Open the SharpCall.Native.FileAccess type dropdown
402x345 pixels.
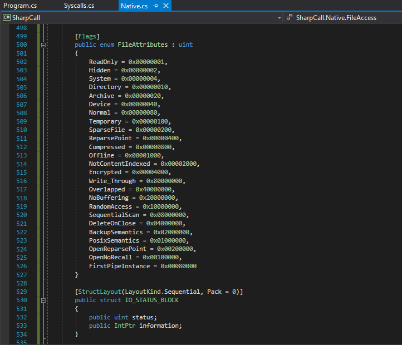(x=343, y=18)
